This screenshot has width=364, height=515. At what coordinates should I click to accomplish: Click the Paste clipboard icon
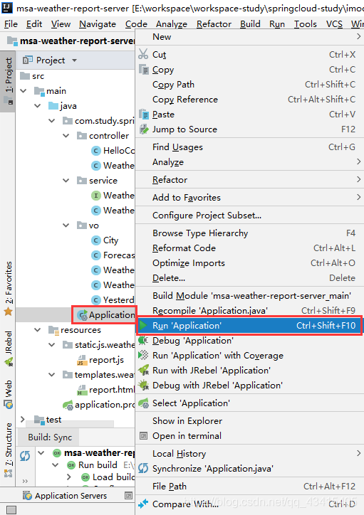pos(144,114)
